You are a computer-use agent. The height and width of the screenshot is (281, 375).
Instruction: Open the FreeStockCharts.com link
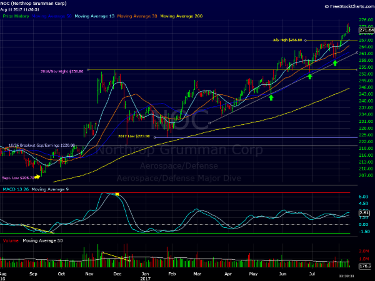(349, 6)
